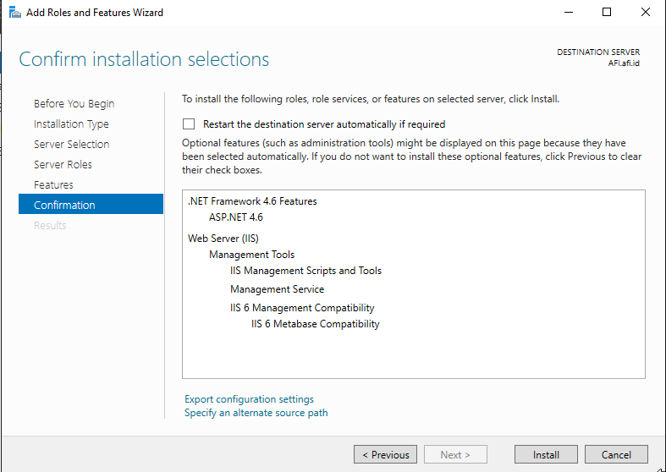Open the Features step in the sidebar
This screenshot has width=666, height=472.
[53, 184]
